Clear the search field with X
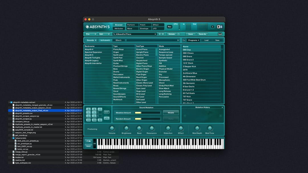Screen dimensions: 308x173 coord(178,40)
